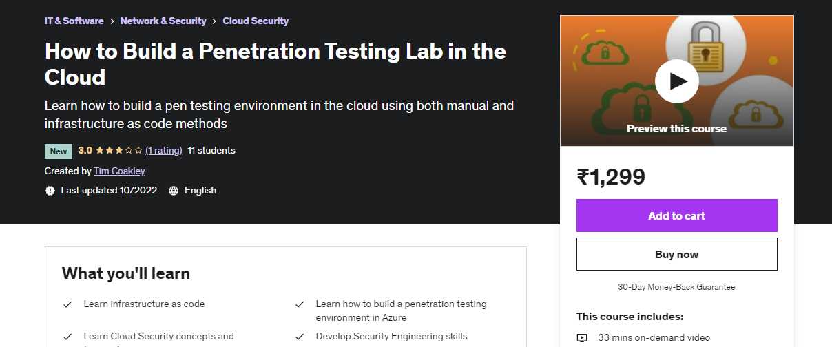
Task: Open instructor Tim Coakley's profile
Action: [119, 171]
